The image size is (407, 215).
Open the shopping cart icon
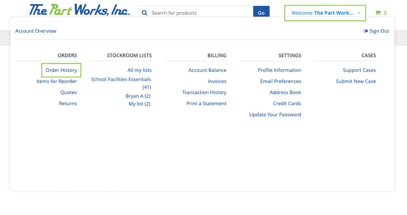point(378,13)
